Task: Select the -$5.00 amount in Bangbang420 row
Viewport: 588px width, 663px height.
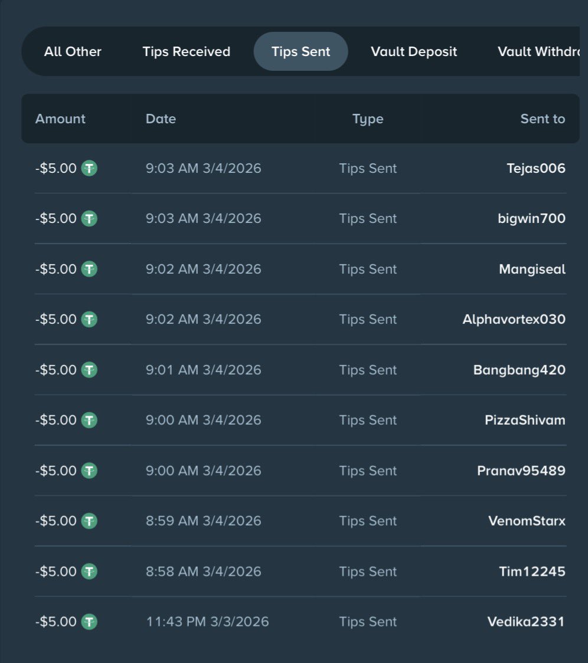Action: click(56, 370)
